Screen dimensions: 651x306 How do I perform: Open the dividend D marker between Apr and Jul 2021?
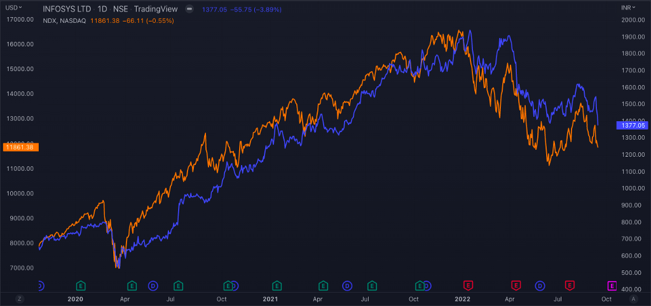click(347, 285)
